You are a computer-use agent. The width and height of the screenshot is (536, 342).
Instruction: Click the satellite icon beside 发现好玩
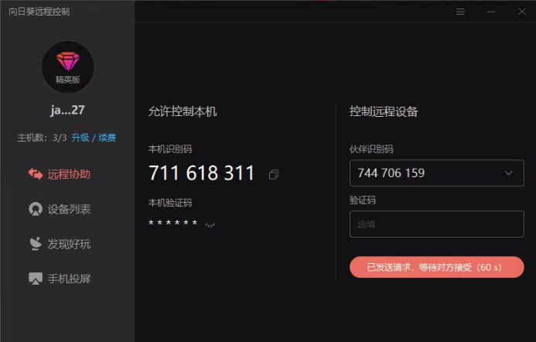pyautogui.click(x=36, y=244)
